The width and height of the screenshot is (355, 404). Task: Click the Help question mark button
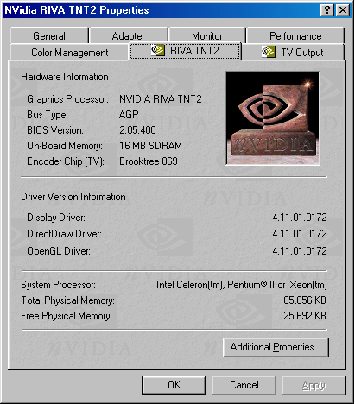coord(327,10)
